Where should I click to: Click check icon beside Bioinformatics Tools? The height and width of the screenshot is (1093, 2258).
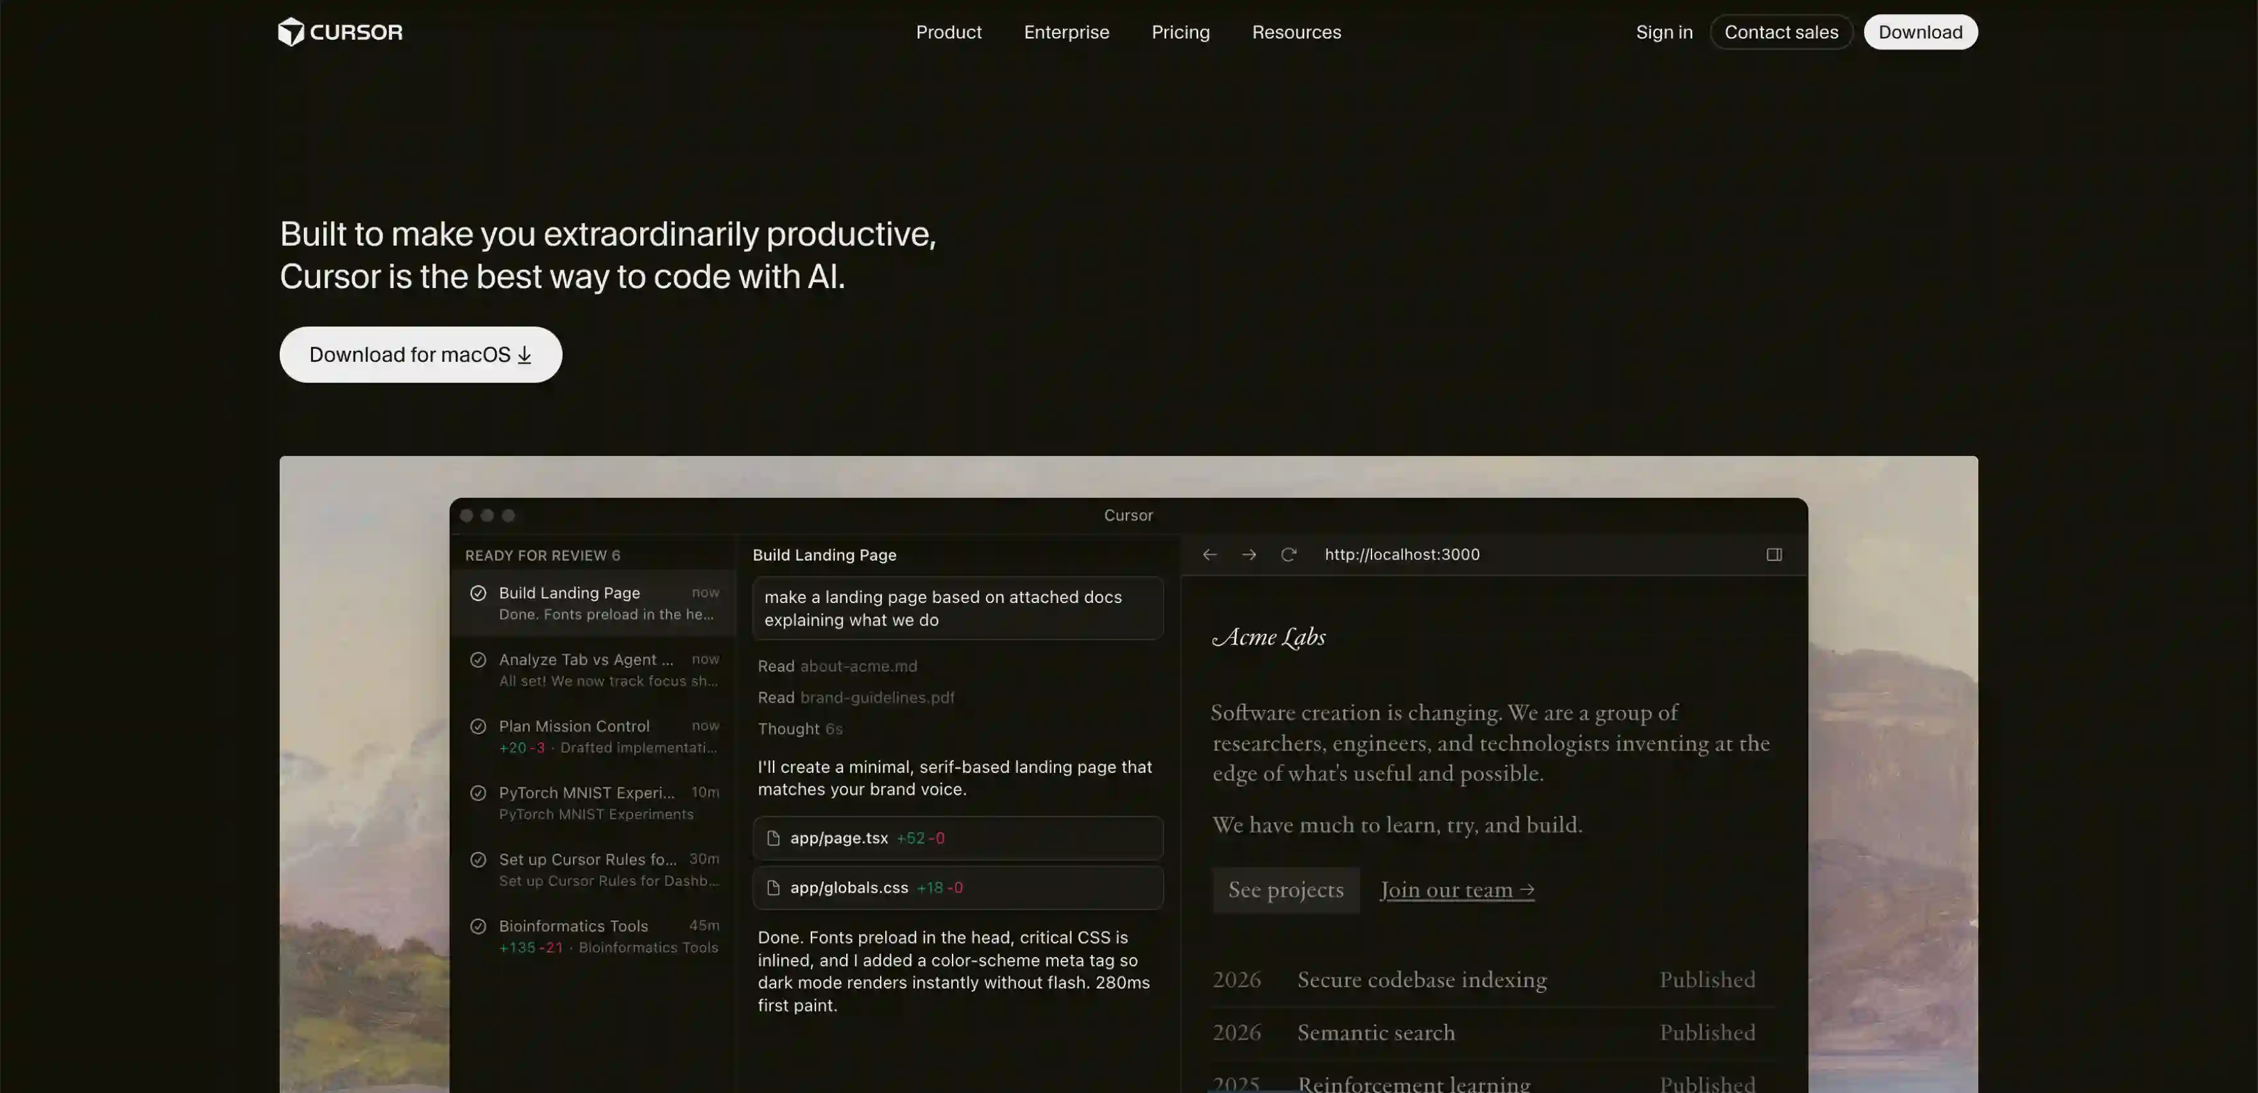[x=478, y=926]
